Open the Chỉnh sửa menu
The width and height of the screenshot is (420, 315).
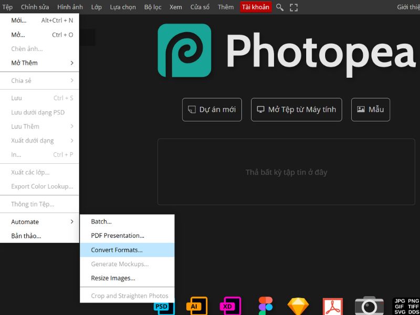(35, 7)
